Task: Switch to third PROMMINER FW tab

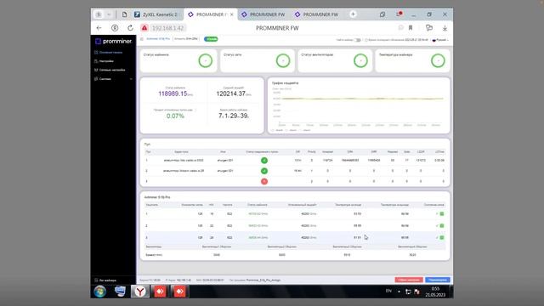Action: [317, 14]
